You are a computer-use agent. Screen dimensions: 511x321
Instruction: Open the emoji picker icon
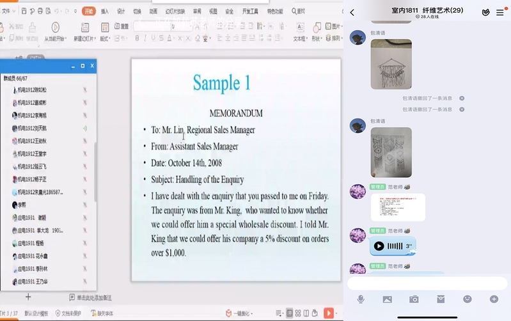coord(467,299)
